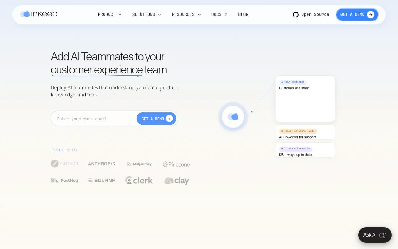Screen dimensions: 398x249
Task: Click the Docs external arrow icon
Action: pyautogui.click(x=226, y=15)
